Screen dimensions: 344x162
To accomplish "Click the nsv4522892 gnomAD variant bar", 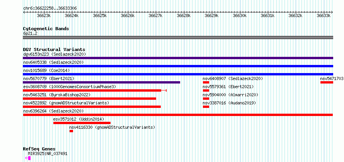I will click(92, 107).
